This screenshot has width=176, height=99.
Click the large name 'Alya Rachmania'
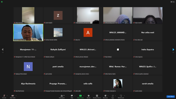(28, 84)
